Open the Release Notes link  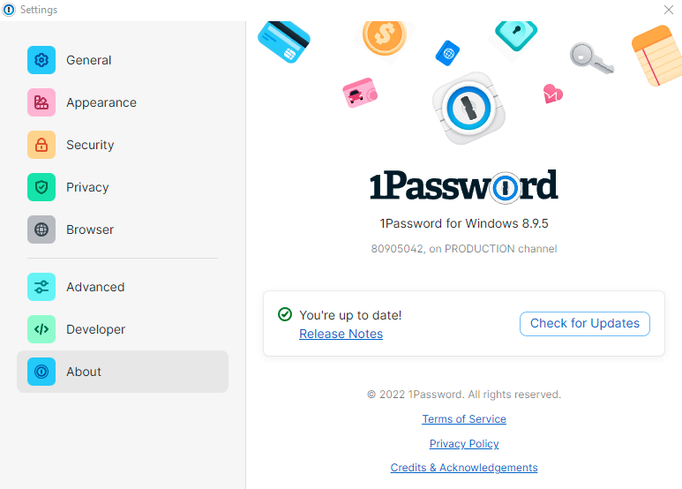tap(341, 334)
